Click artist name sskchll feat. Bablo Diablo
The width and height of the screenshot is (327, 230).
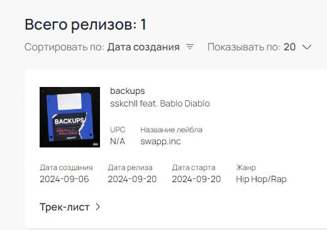(160, 103)
